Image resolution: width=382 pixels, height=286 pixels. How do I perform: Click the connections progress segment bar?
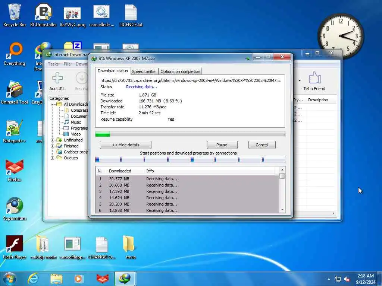[x=191, y=159]
